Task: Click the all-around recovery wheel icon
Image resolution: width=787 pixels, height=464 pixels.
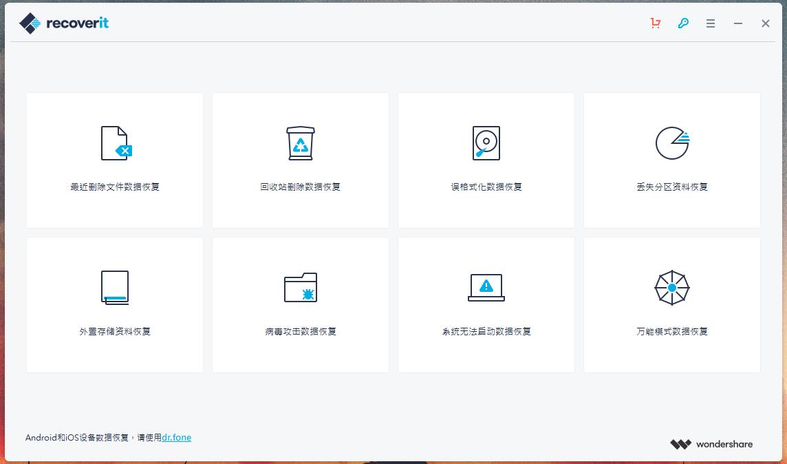Action: click(672, 287)
